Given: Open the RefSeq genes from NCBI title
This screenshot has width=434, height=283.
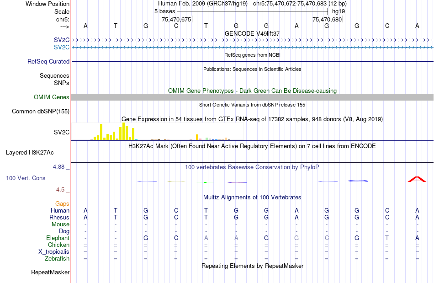Looking at the screenshot, I should (252, 55).
